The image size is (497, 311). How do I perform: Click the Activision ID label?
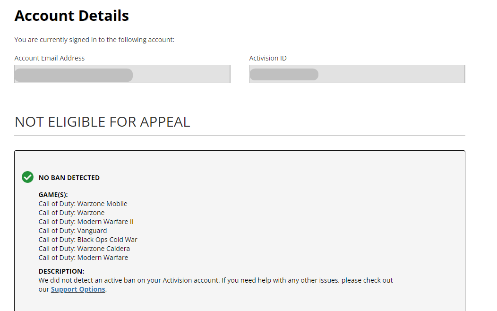pyautogui.click(x=268, y=58)
